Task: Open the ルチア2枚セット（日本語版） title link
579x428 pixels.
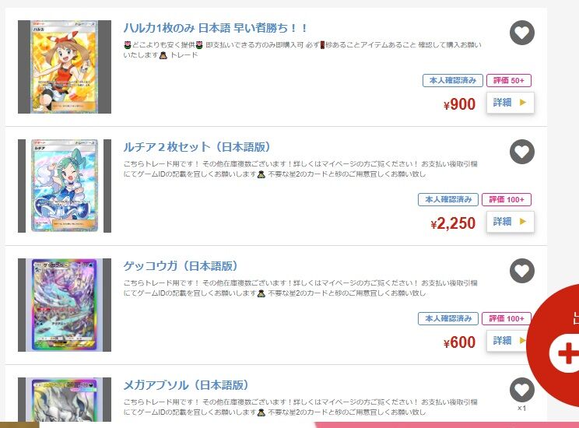Action: tap(196, 147)
